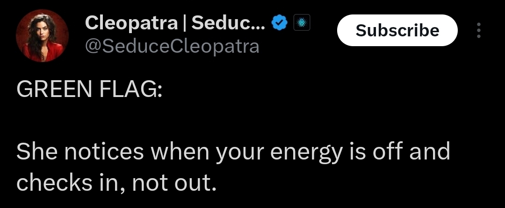505x208 pixels.
Task: Open the square affiliate badge icon
Action: [302, 23]
